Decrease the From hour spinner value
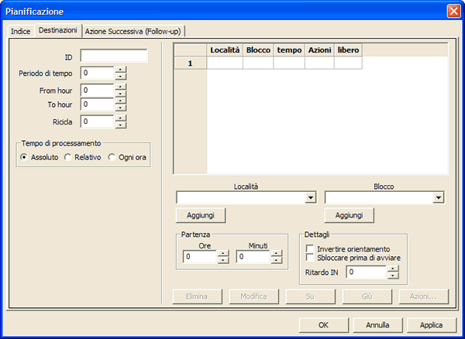Screen dimensions: 465x339 pos(120,94)
